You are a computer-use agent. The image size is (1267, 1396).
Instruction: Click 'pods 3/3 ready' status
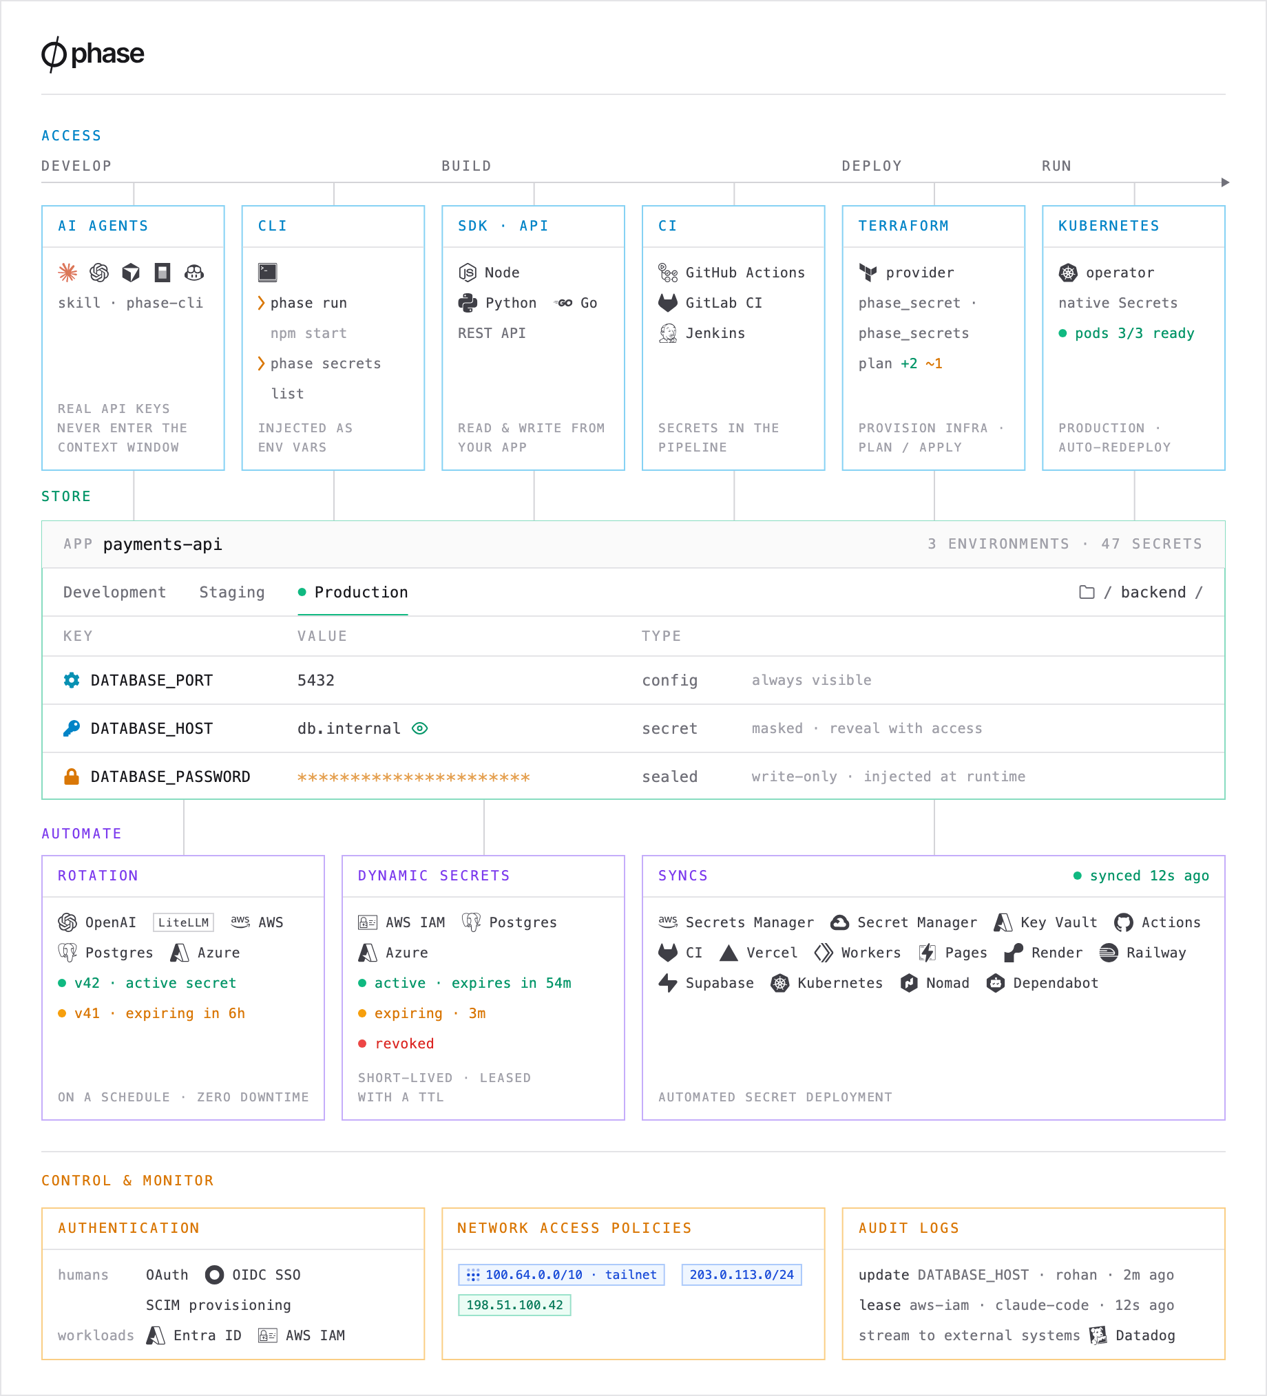[1127, 333]
